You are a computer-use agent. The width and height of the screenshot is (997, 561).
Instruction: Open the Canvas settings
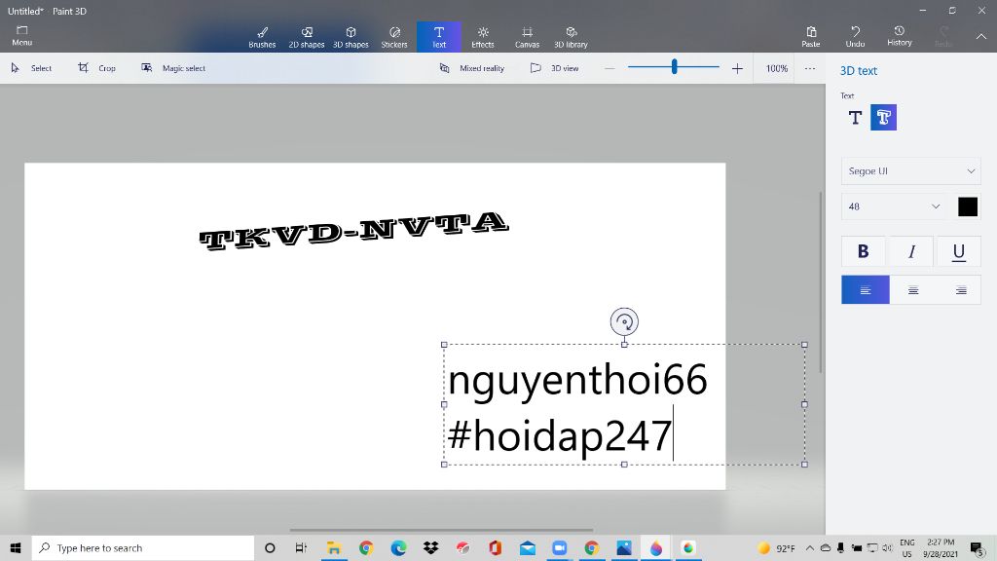(x=527, y=37)
